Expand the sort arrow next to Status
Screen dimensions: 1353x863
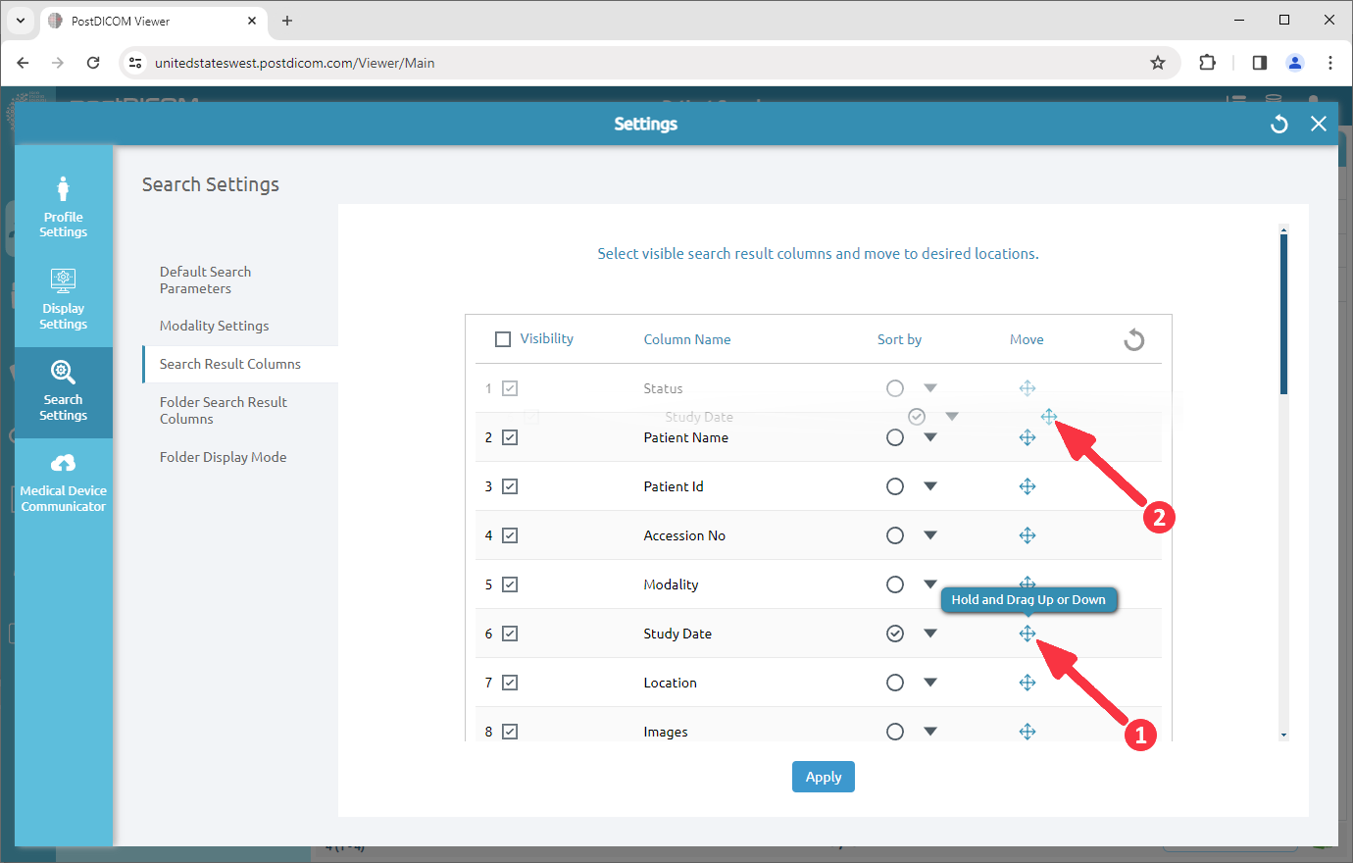click(x=929, y=387)
